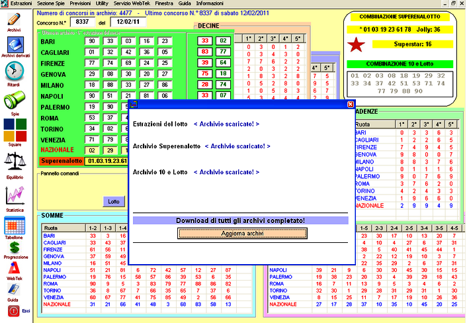Viewport: 467px width, 323px height.
Task: Click Estrazioni del lotto Archivio scaricato text
Action: [226, 124]
